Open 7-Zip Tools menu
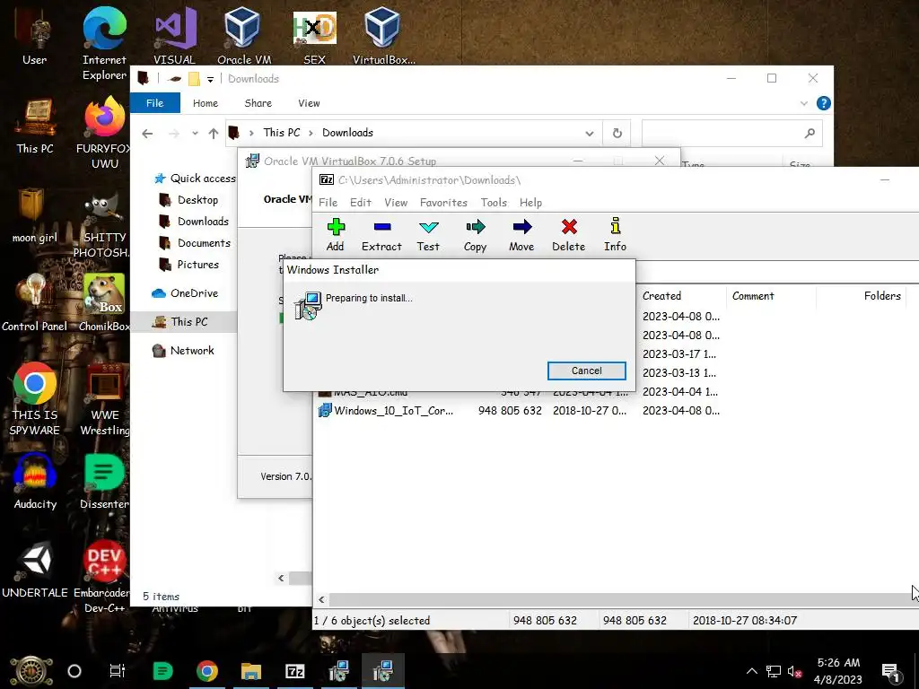The width and height of the screenshot is (919, 689). point(495,203)
